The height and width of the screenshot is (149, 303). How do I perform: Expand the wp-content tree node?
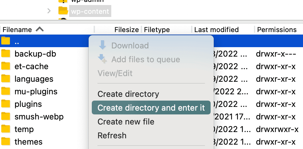[49, 11]
